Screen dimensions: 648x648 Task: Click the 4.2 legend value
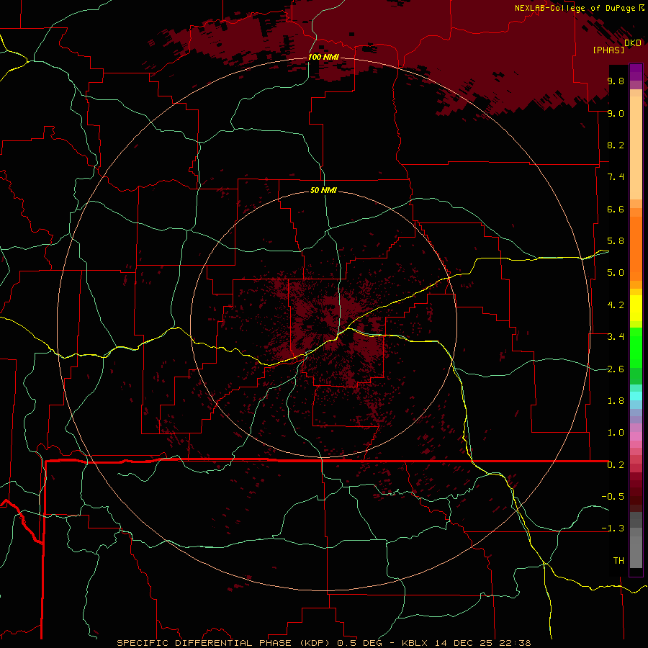(616, 305)
